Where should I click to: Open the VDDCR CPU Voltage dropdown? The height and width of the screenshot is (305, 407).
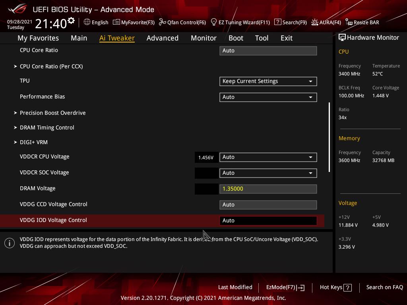(268, 157)
